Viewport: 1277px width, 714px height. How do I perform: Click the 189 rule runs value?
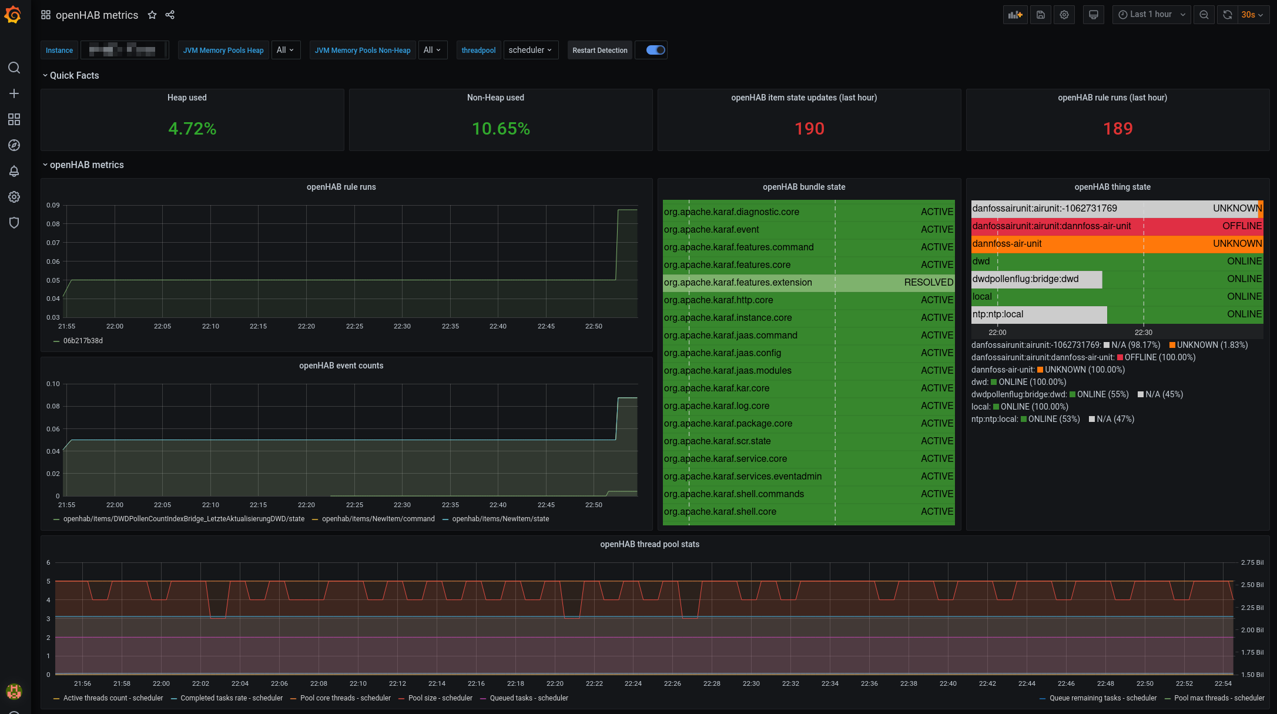[x=1118, y=129]
